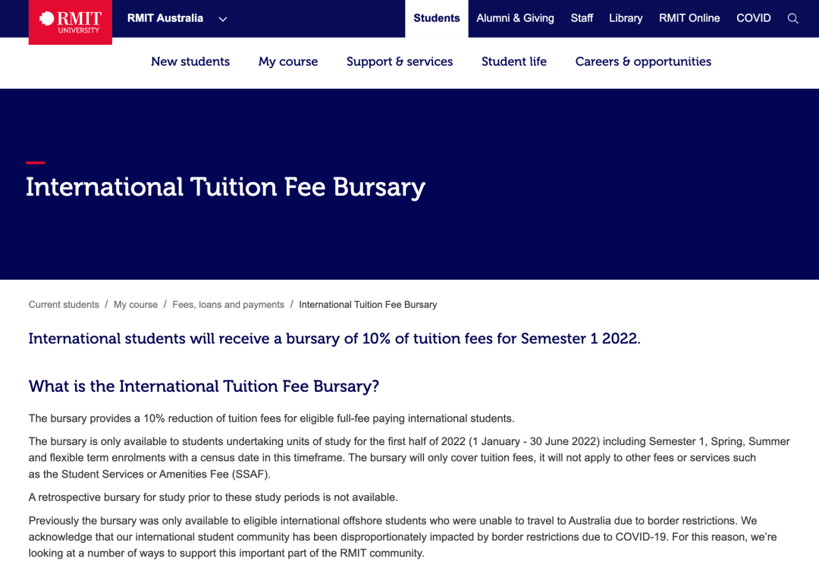
Task: Follow the Current students breadcrumb link
Action: (64, 305)
